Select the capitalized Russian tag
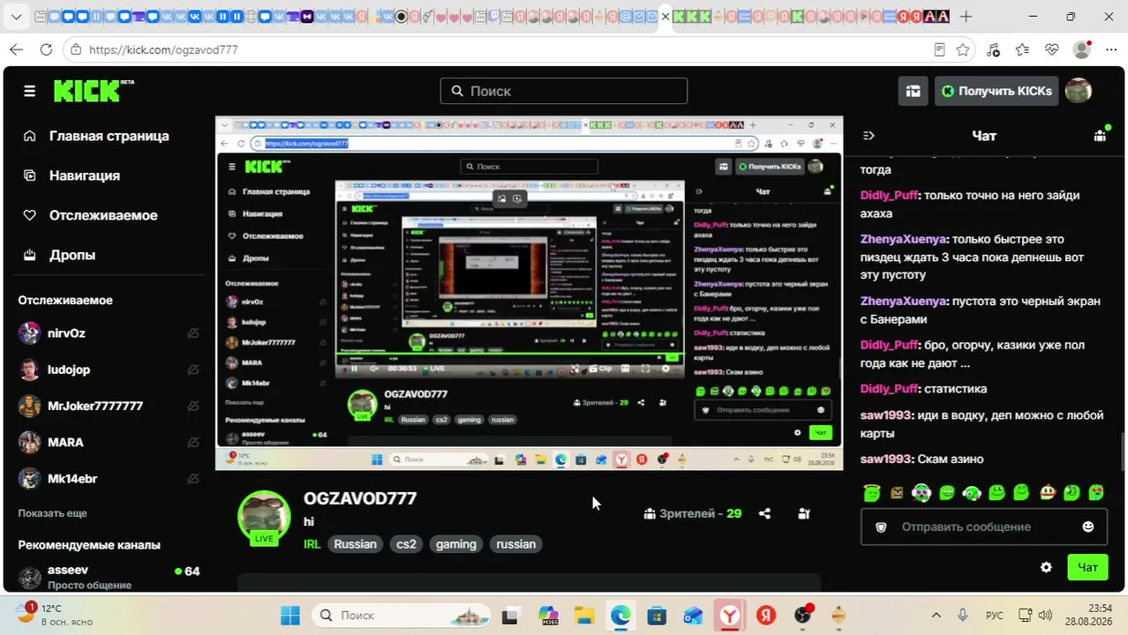 356,544
